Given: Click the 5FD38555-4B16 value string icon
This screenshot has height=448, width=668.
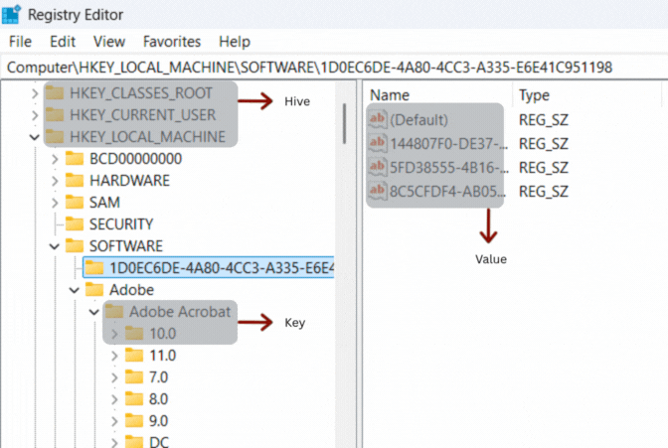Looking at the screenshot, I should (x=378, y=167).
